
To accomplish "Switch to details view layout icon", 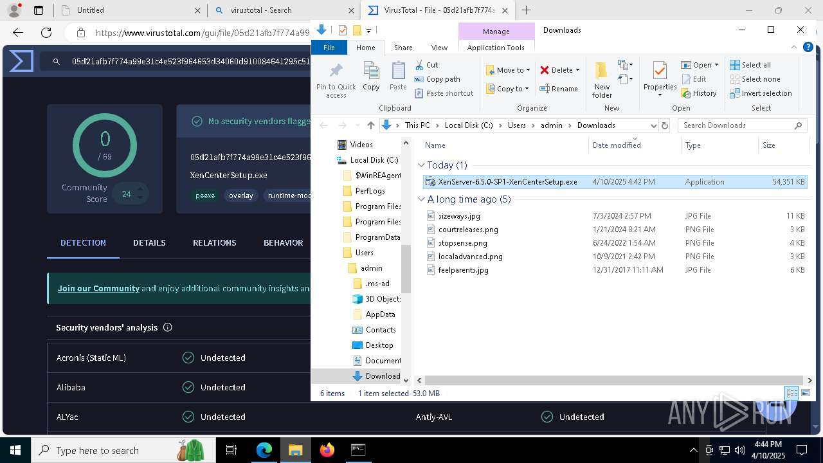I will pos(792,393).
